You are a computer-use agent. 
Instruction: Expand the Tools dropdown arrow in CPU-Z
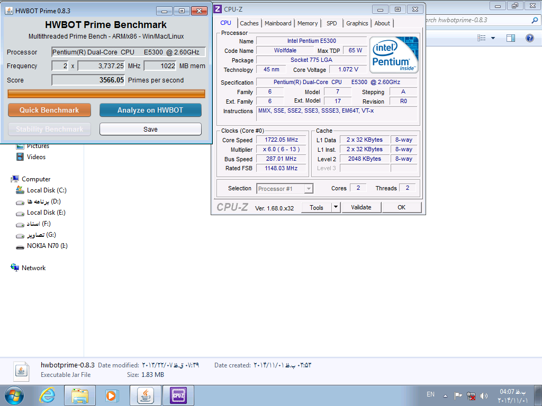point(336,207)
